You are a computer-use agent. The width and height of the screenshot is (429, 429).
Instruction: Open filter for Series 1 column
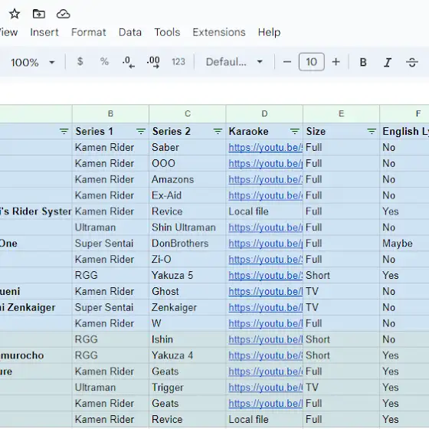(141, 131)
